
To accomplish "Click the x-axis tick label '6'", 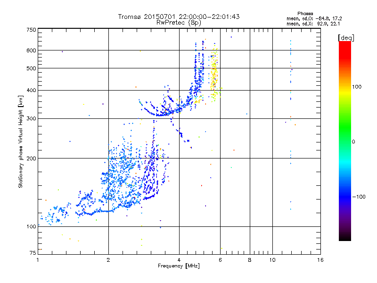I will (x=220, y=260).
